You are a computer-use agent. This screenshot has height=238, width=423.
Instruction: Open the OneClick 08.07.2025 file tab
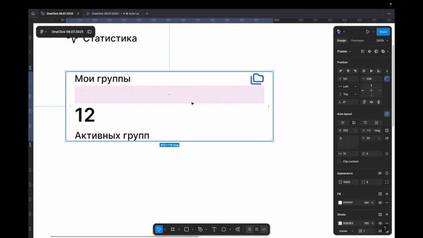[x=59, y=13]
